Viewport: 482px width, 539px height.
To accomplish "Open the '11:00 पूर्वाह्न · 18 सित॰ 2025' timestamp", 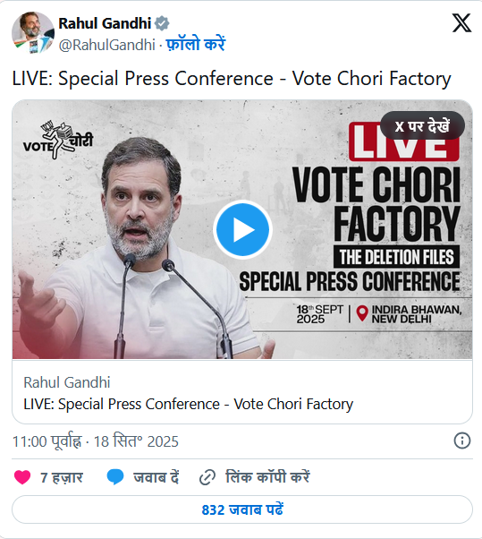I will [96, 441].
